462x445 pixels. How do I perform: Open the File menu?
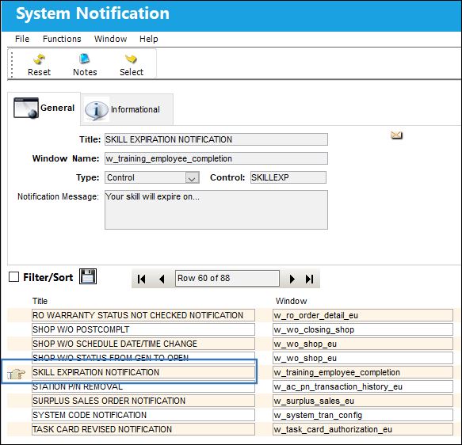pos(22,39)
